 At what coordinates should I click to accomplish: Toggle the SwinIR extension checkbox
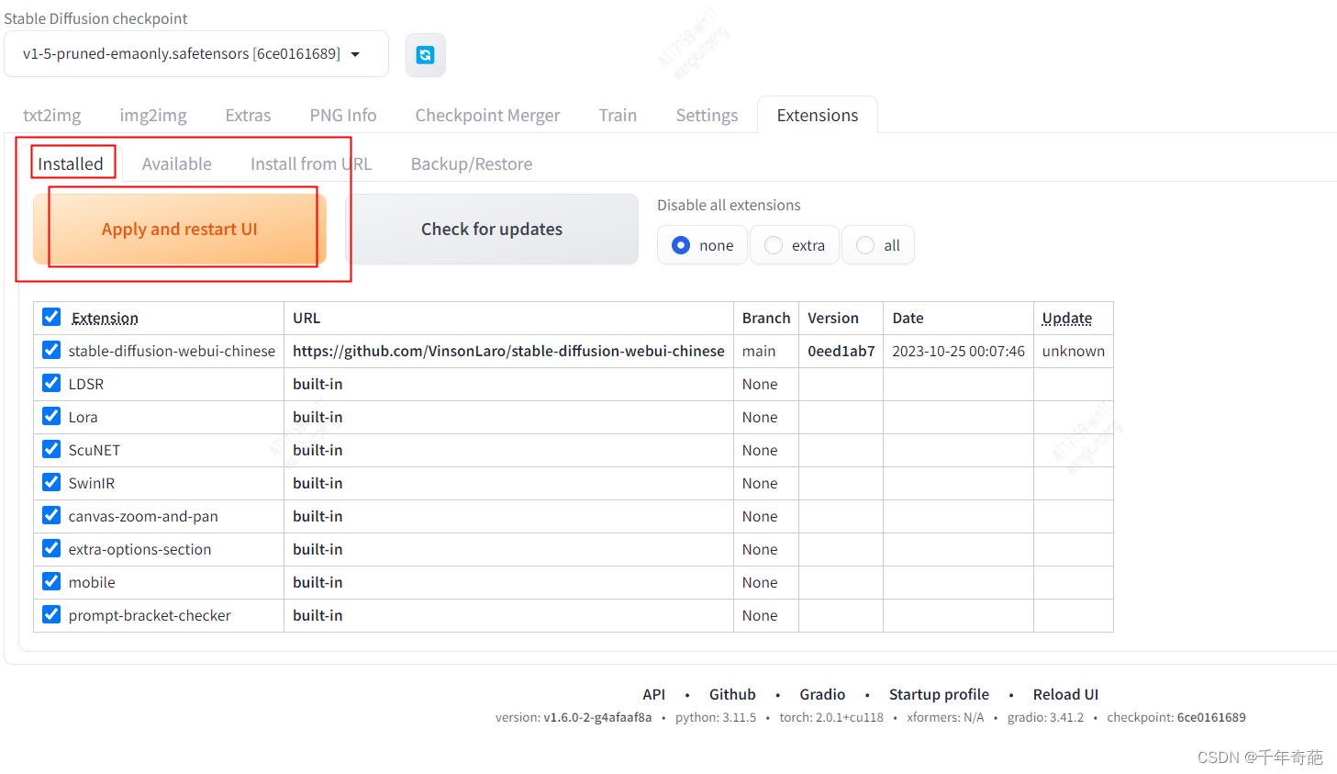coord(51,482)
